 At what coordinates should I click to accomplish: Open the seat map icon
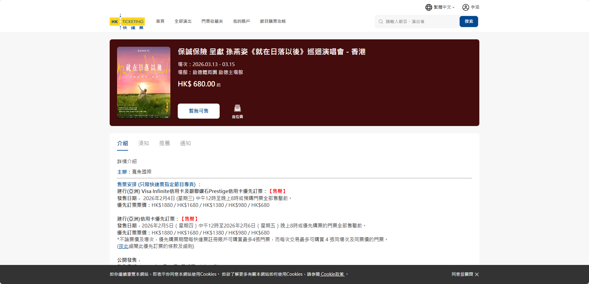tap(237, 108)
